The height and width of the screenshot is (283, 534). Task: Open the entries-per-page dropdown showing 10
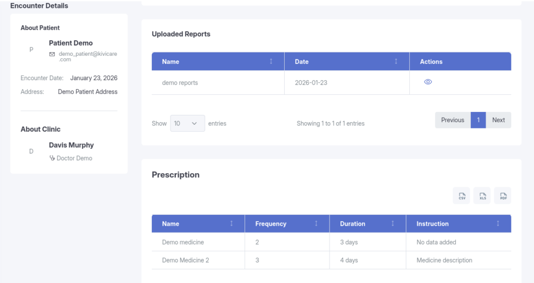click(x=187, y=123)
